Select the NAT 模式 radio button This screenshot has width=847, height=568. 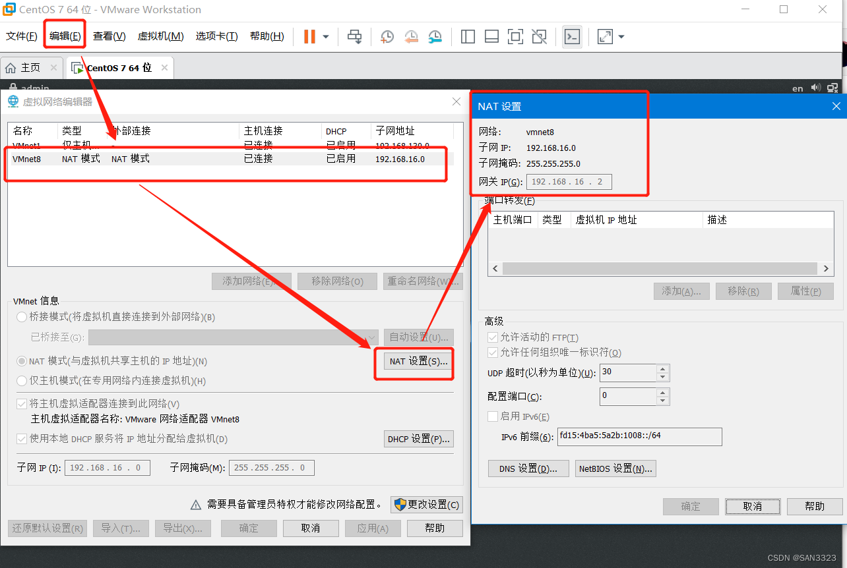click(x=22, y=361)
